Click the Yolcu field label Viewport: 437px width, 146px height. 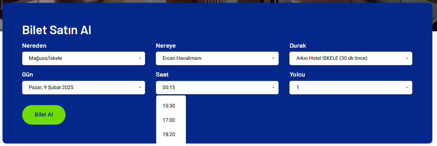click(x=297, y=75)
